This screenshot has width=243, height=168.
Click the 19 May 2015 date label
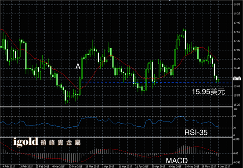click(x=192, y=166)
